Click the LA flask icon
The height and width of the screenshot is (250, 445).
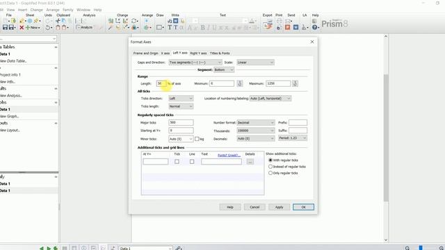pos(304,28)
